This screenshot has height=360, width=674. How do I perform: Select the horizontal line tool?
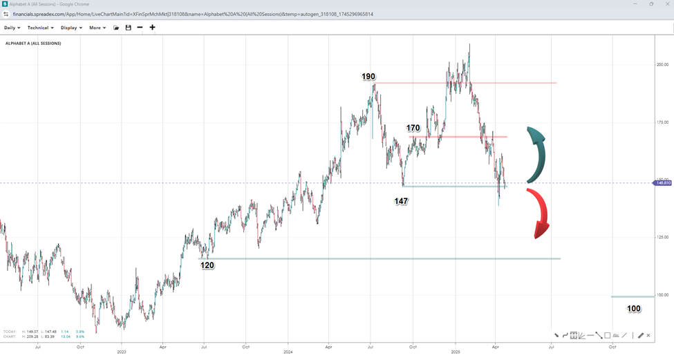point(590,336)
